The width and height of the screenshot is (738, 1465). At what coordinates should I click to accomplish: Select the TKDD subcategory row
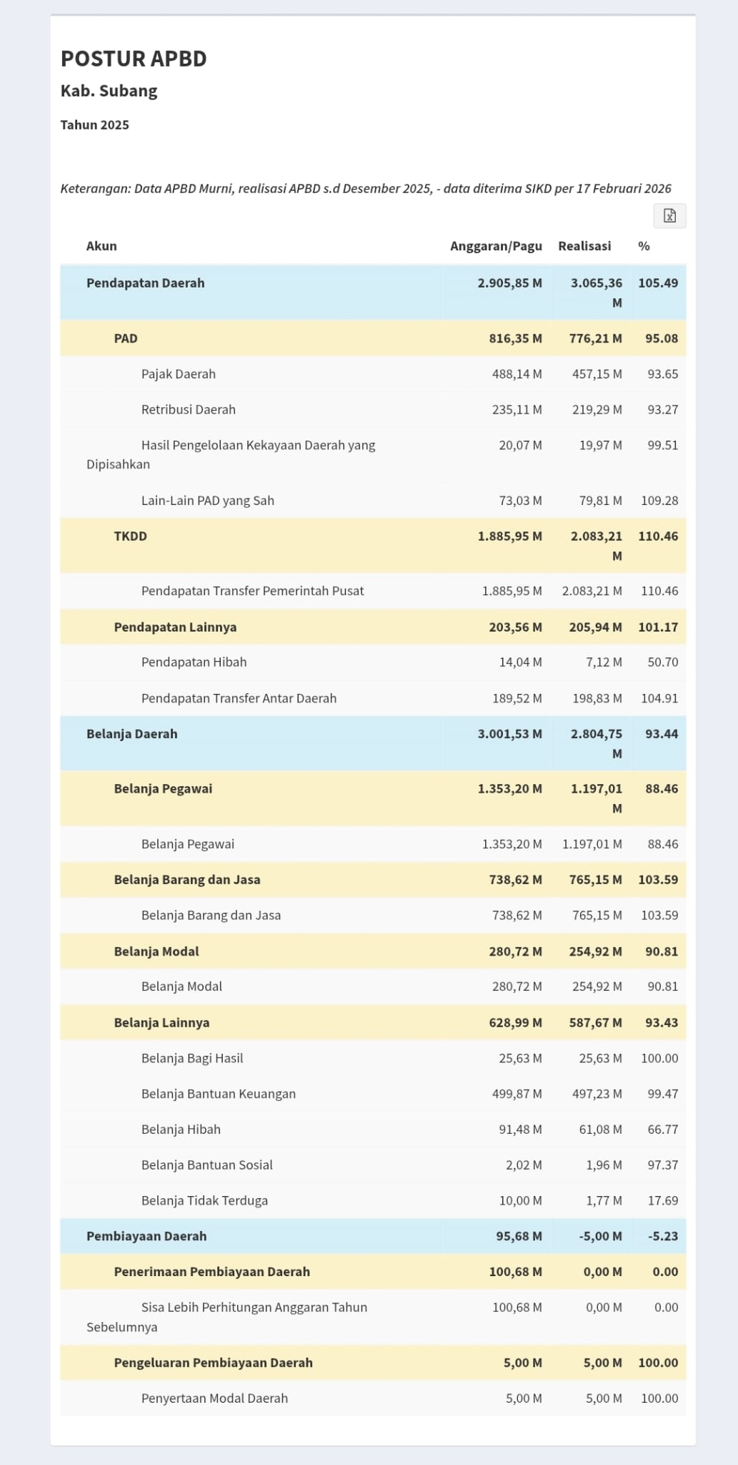tap(131, 536)
